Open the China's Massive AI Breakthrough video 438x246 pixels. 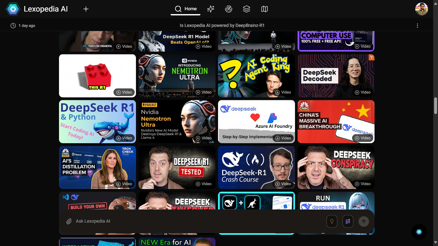point(336,121)
